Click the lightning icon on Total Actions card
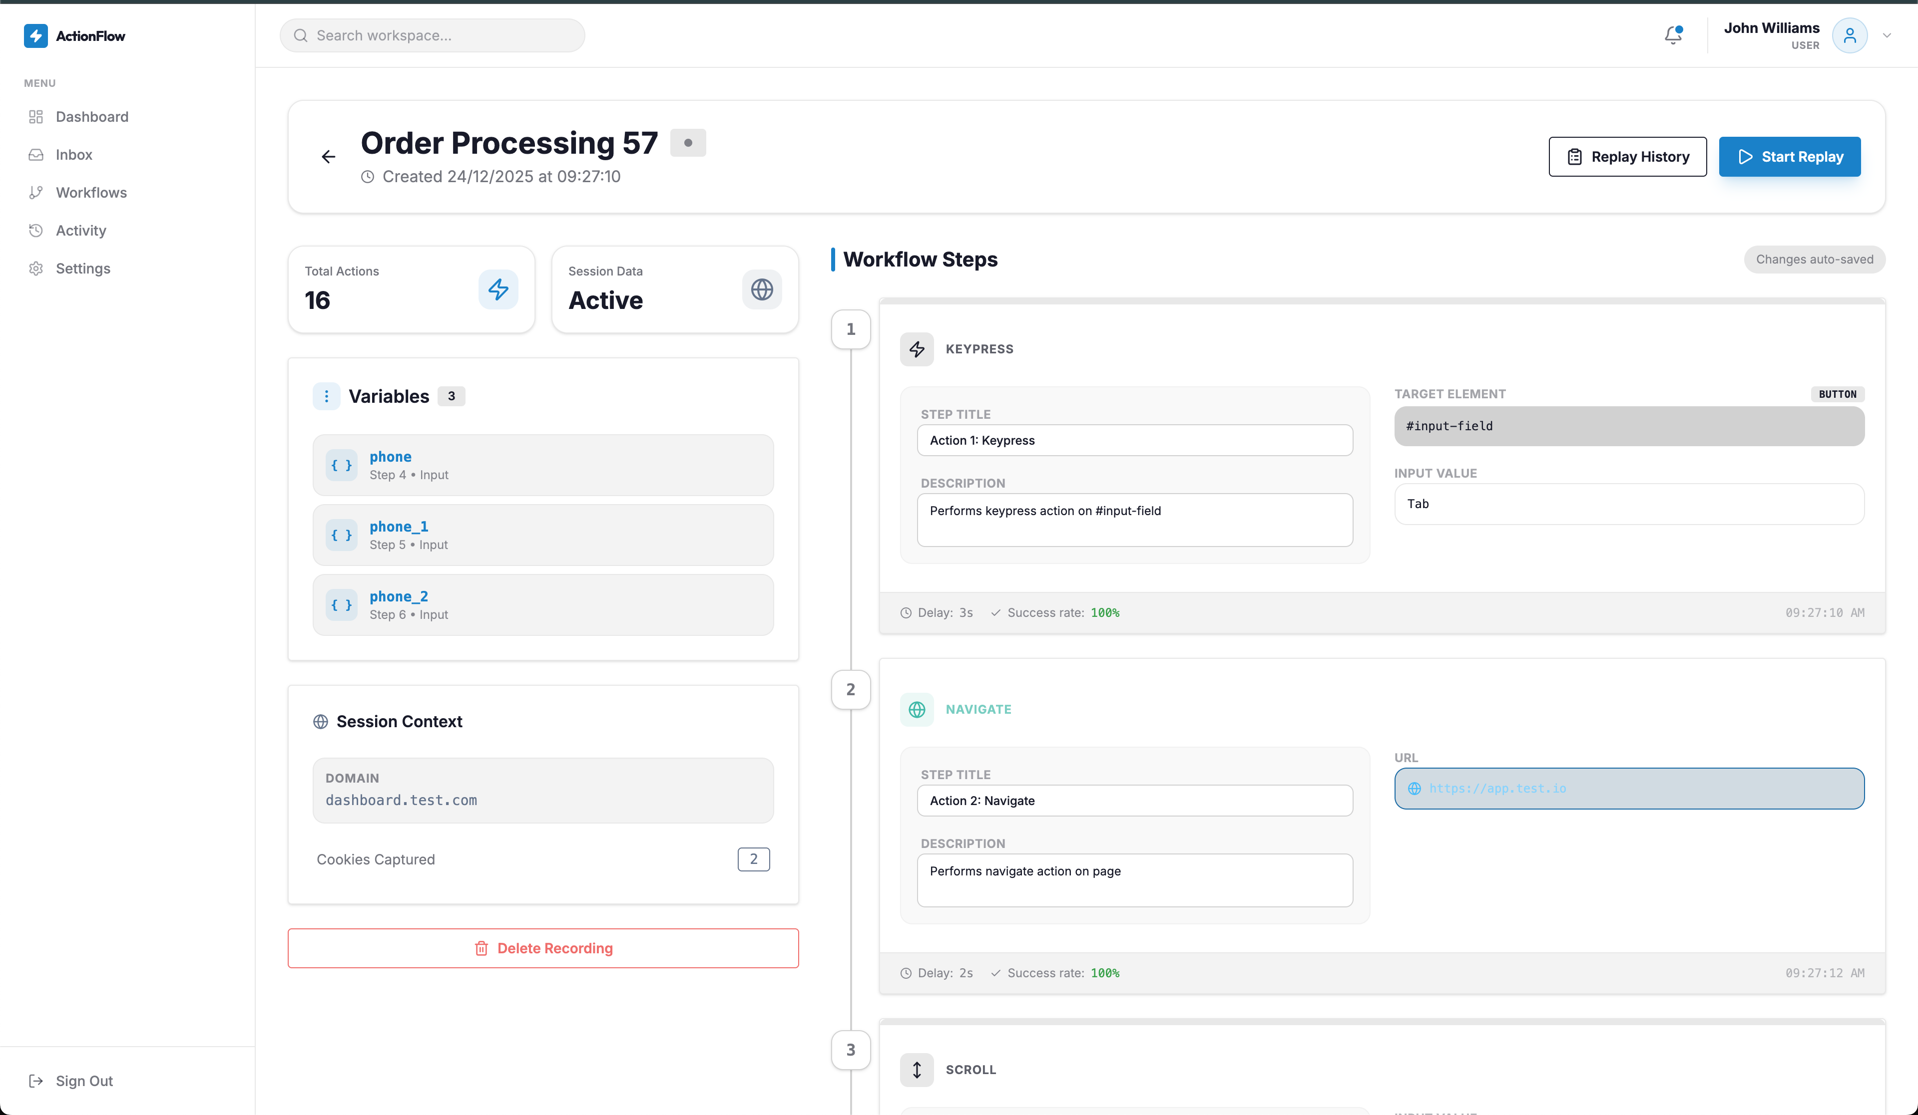Screen dimensions: 1918x1115 pos(498,289)
